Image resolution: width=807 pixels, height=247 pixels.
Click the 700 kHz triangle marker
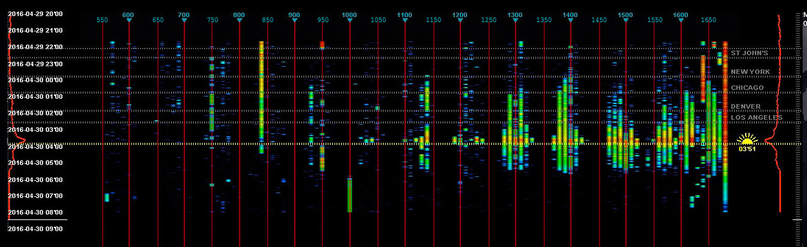tap(184, 20)
